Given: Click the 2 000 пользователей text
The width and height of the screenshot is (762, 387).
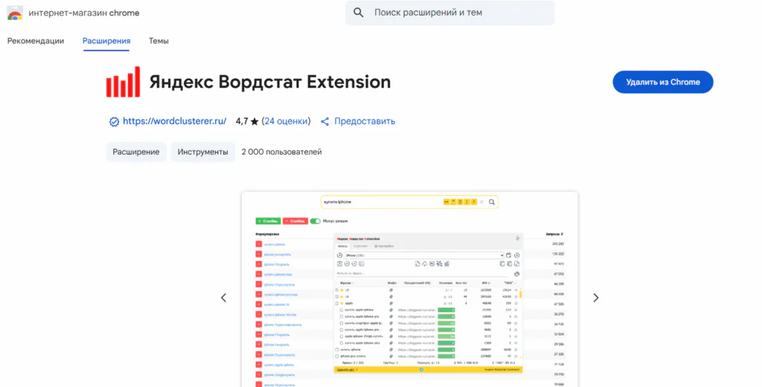Looking at the screenshot, I should pyautogui.click(x=281, y=152).
